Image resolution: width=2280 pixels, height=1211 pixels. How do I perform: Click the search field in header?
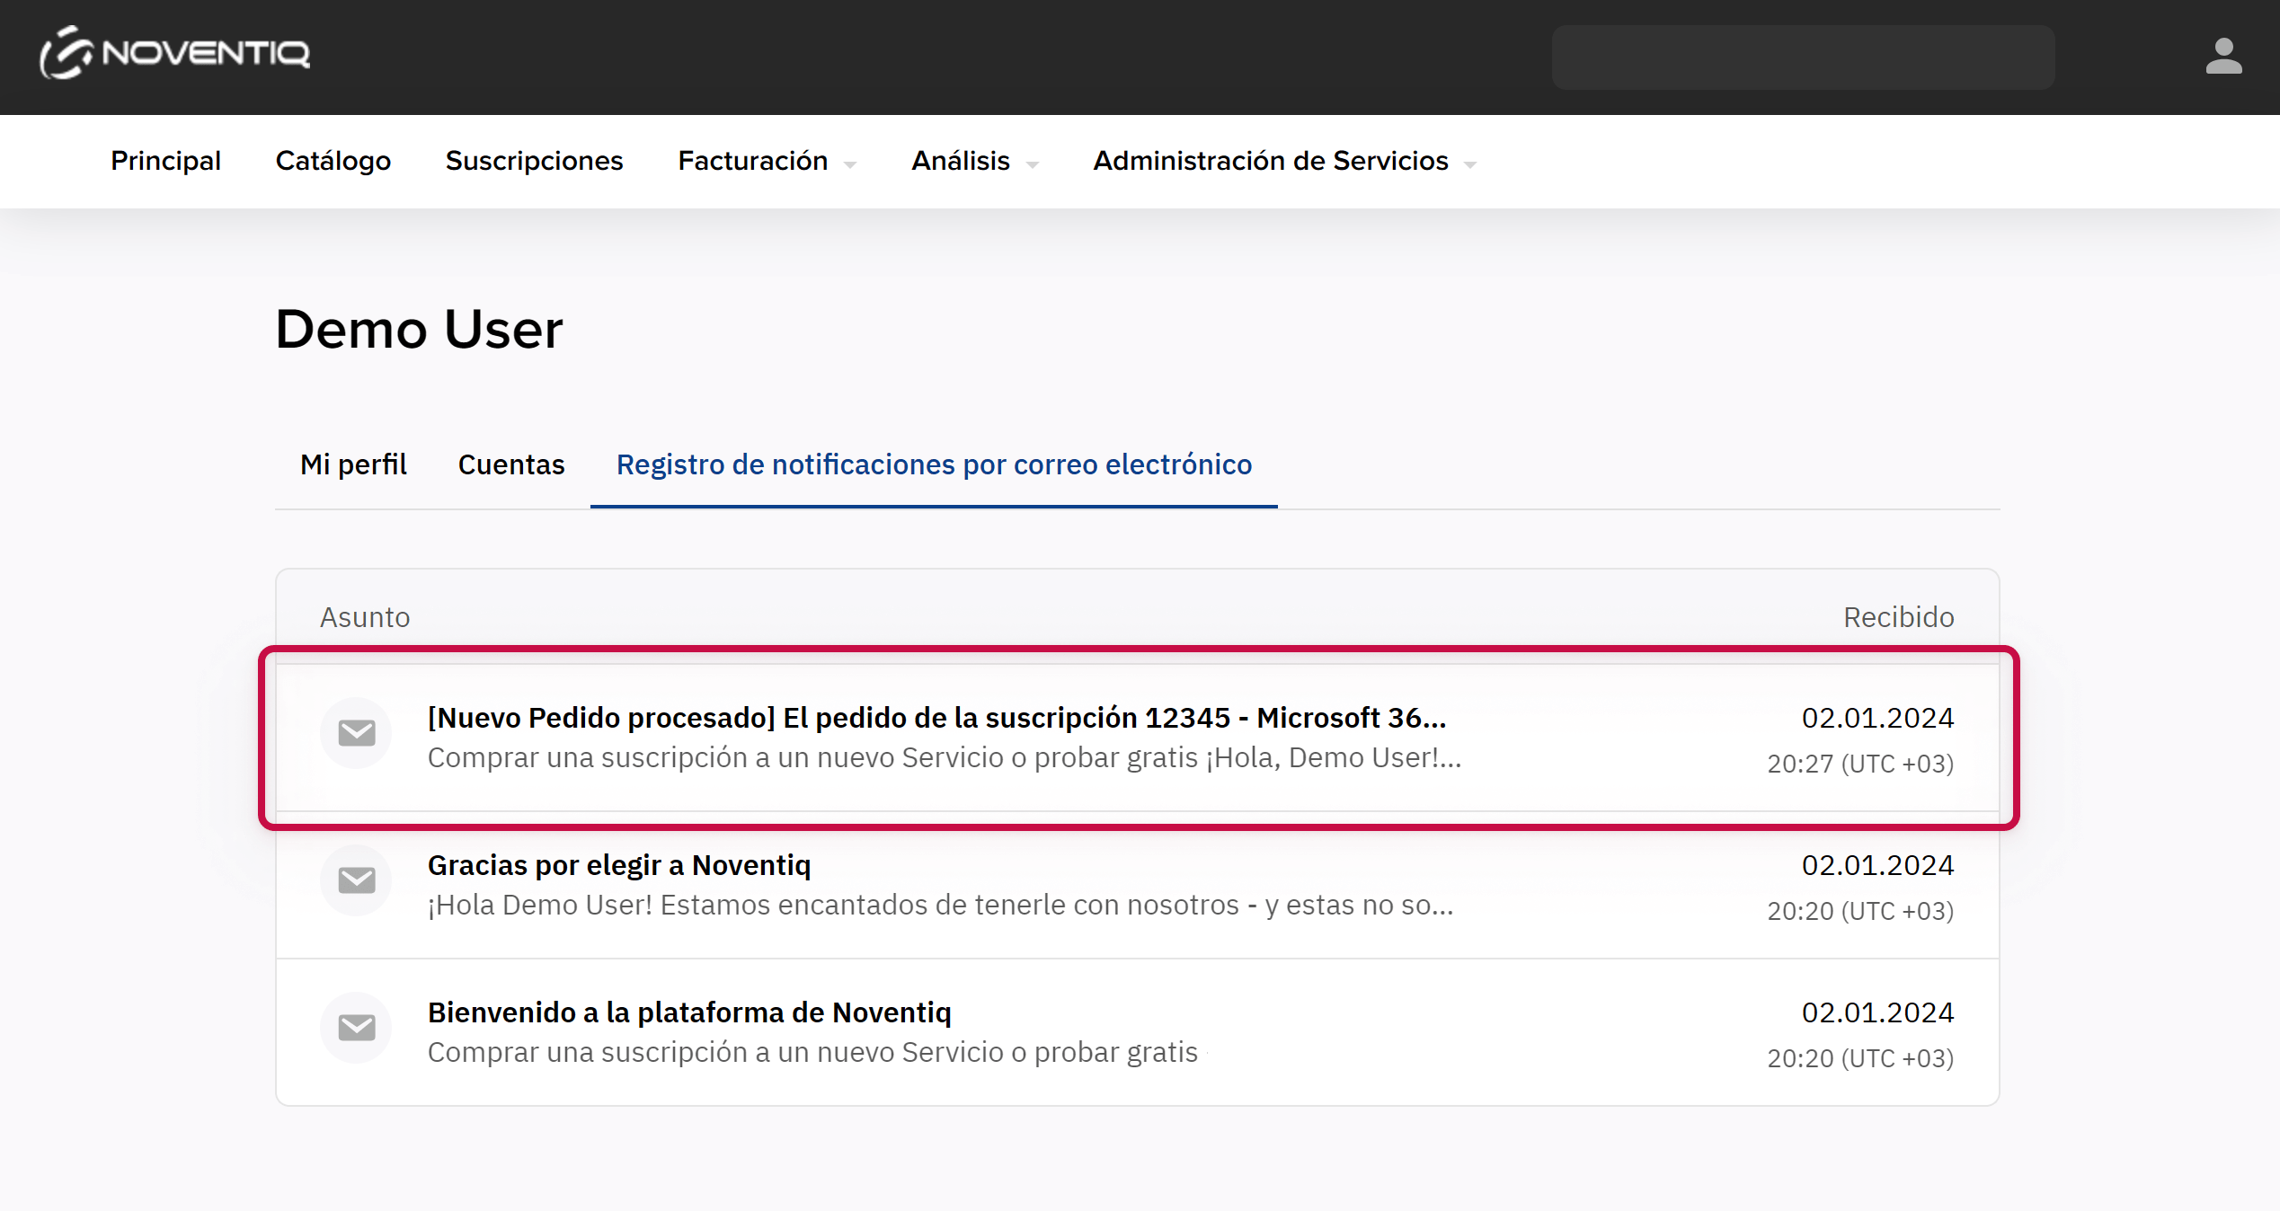[x=1803, y=57]
